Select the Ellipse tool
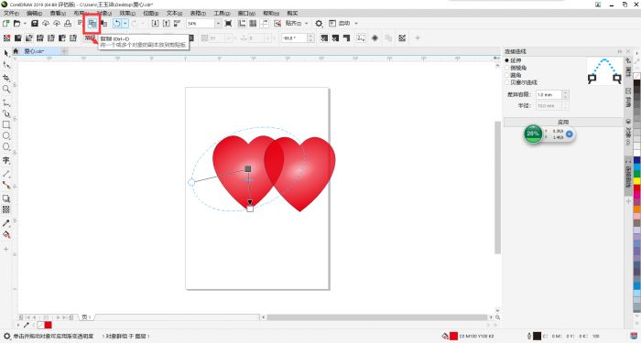This screenshot has height=343, width=641. (x=6, y=135)
